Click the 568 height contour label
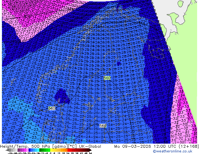The image size is (199, 154). coord(103,126)
